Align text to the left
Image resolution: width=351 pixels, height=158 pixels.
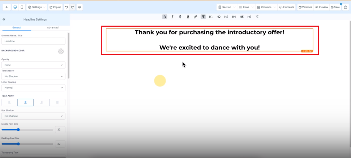(x=9, y=102)
